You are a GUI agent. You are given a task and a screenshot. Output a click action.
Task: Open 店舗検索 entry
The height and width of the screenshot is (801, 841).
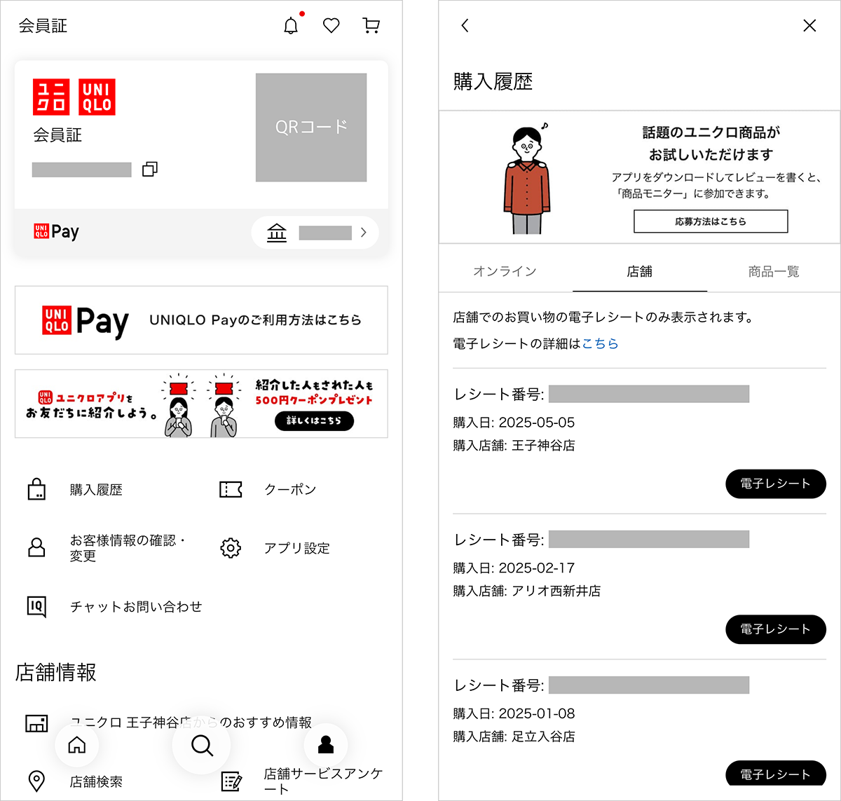click(96, 781)
